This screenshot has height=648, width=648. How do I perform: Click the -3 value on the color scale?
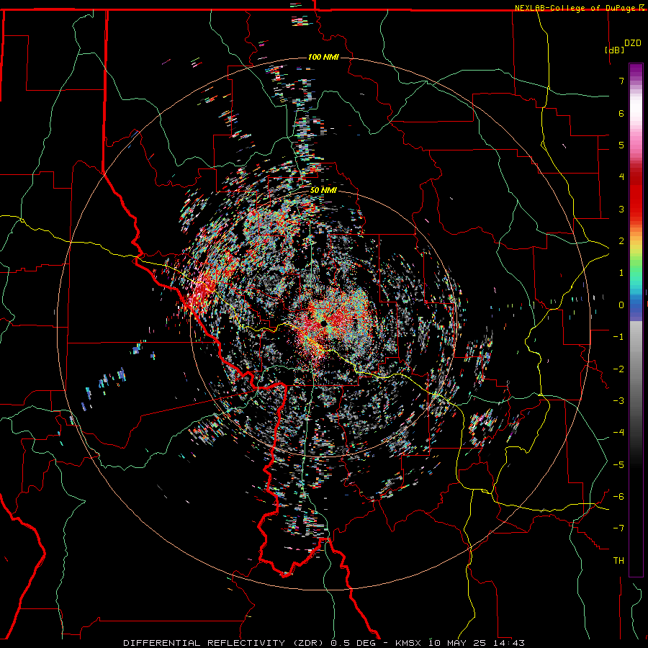point(618,401)
